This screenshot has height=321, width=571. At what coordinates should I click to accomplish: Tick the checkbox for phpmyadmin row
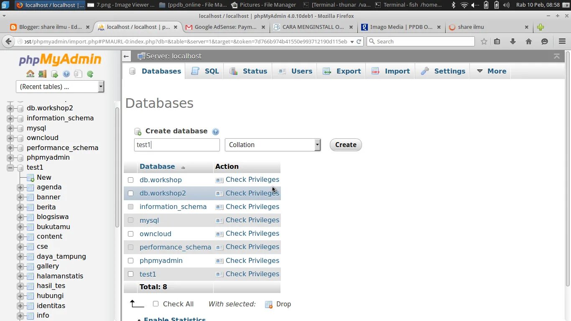(130, 261)
